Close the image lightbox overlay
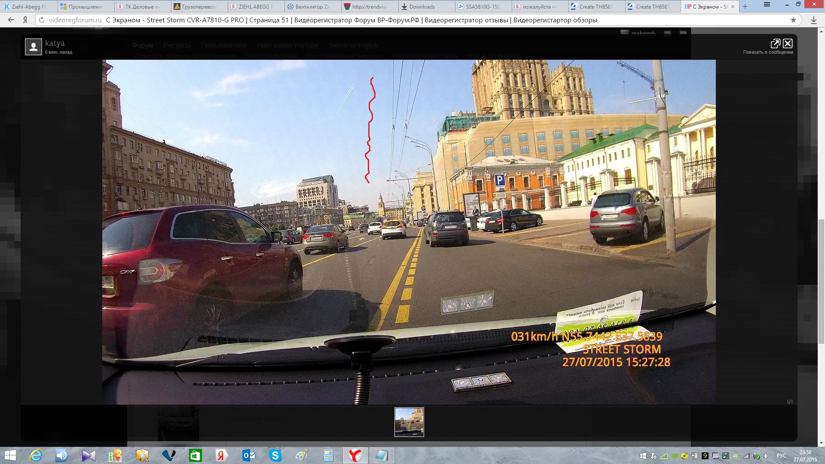Image resolution: width=825 pixels, height=464 pixels. 788,43
